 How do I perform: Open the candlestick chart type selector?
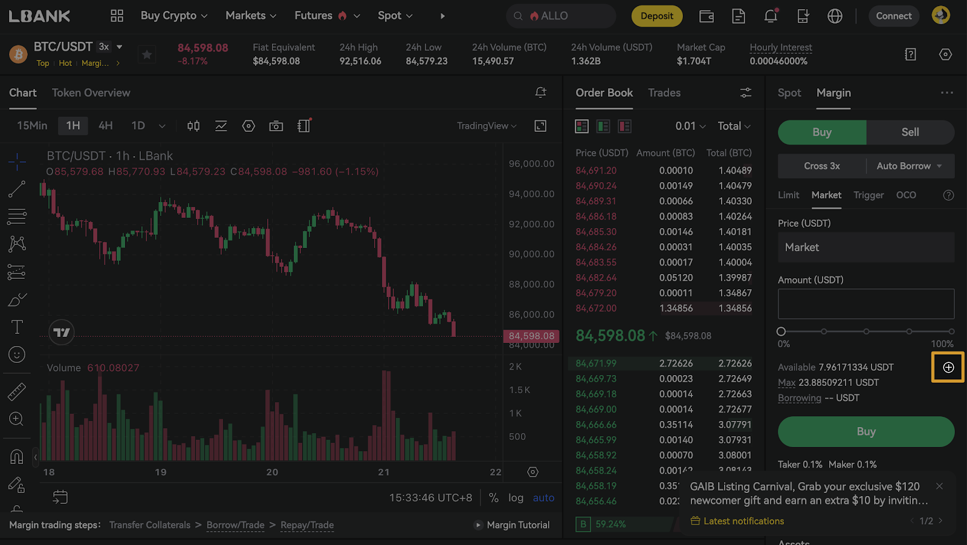[x=193, y=126]
